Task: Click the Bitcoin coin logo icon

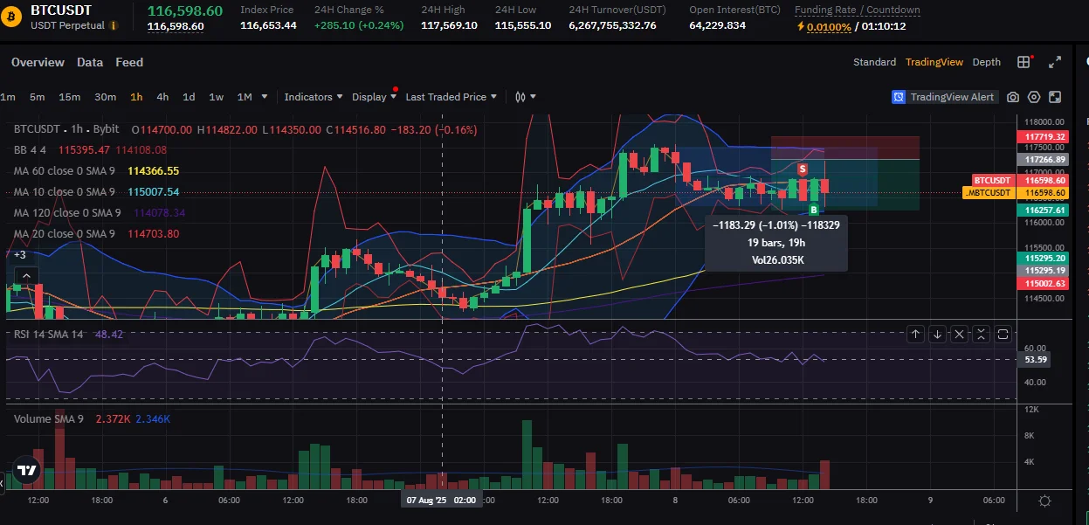Action: pyautogui.click(x=11, y=17)
